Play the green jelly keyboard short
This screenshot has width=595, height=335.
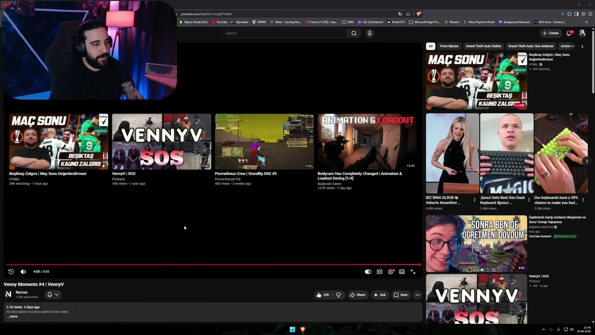561,153
